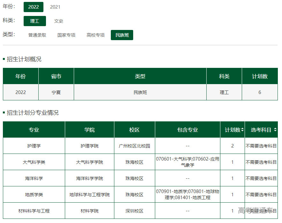Switch subject category to 文史
This screenshot has height=223, width=282.
[x=58, y=21]
